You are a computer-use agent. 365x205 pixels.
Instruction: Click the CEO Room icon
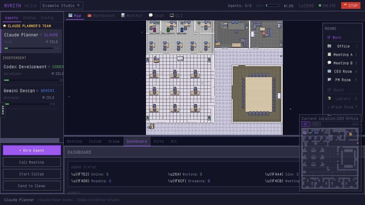[329, 71]
